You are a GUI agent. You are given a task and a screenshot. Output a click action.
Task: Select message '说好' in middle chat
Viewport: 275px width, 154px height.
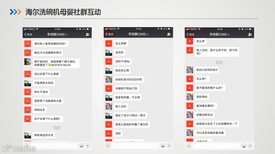pyautogui.click(x=118, y=133)
